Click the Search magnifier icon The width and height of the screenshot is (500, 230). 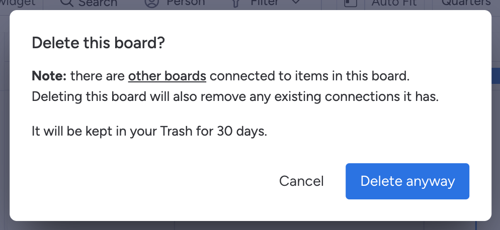[66, 3]
